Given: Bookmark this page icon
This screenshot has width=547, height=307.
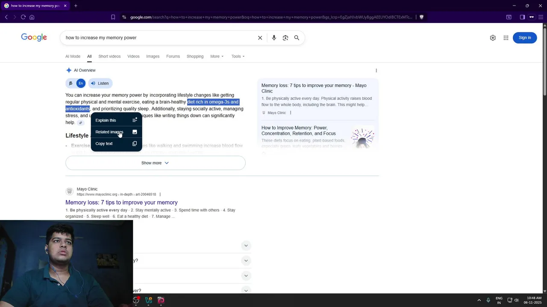Looking at the screenshot, I should (x=113, y=17).
